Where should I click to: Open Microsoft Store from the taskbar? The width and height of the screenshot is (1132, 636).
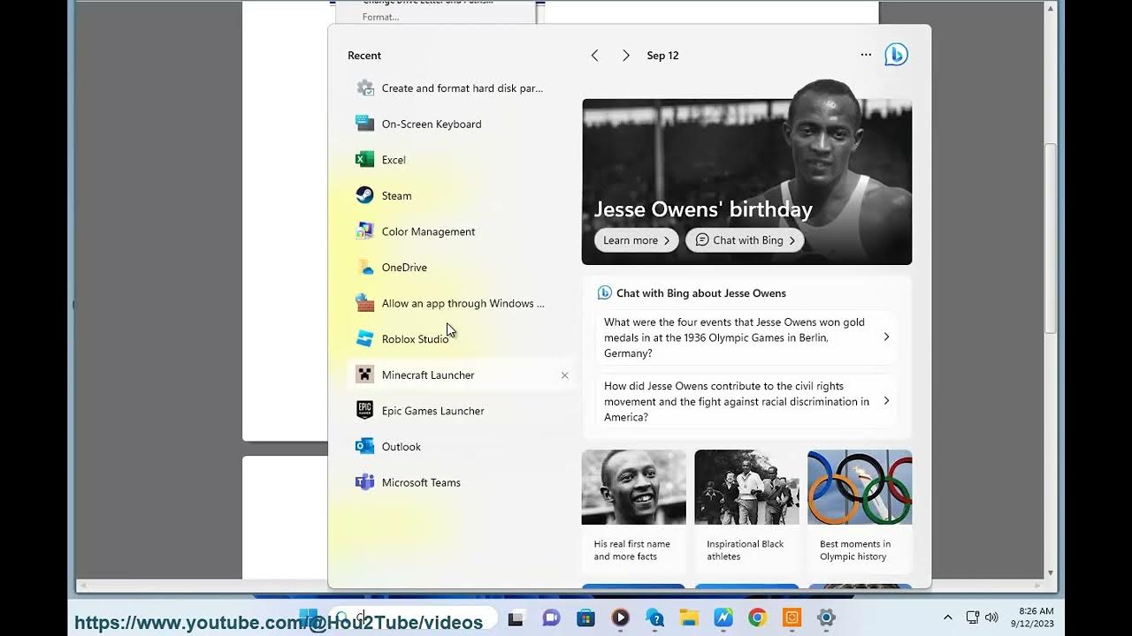point(585,617)
